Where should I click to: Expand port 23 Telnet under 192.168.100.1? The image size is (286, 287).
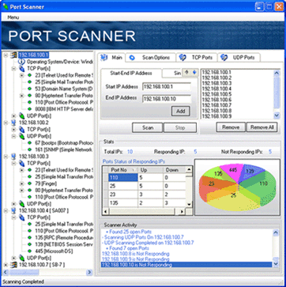pyautogui.click(x=21, y=75)
